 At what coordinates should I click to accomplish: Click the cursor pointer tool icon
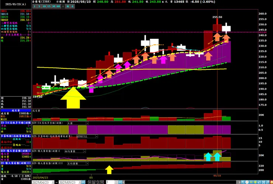(x=243, y=182)
